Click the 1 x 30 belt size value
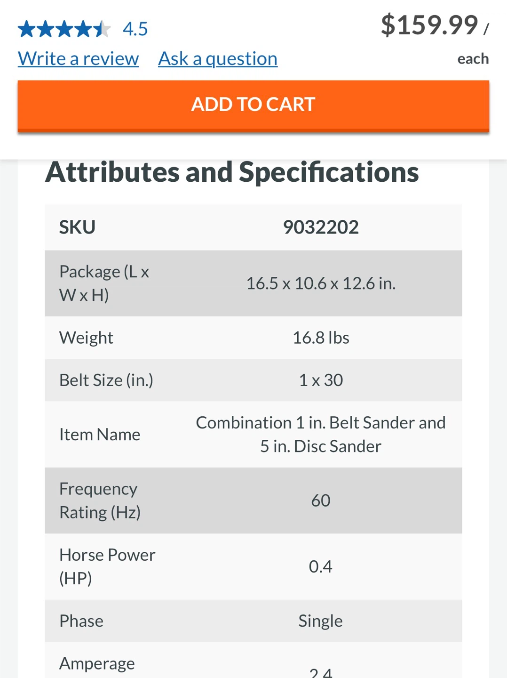Image resolution: width=507 pixels, height=678 pixels. pos(321,380)
